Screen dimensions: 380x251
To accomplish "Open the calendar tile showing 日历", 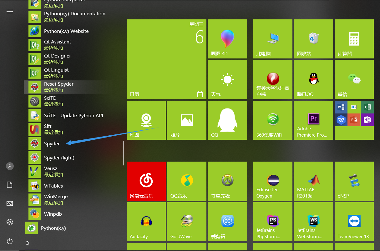I will click(x=166, y=59).
